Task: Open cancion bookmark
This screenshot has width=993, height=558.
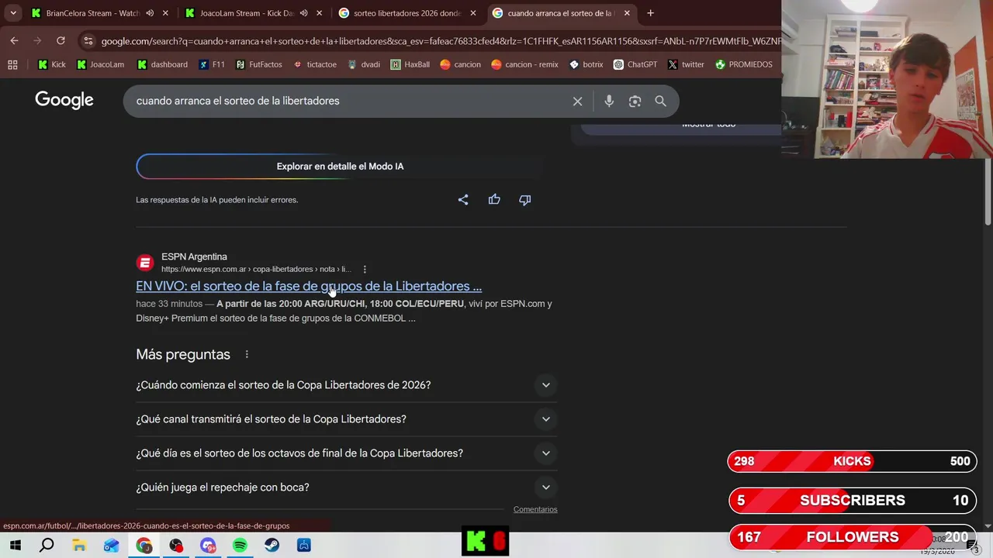Action: 460,64
